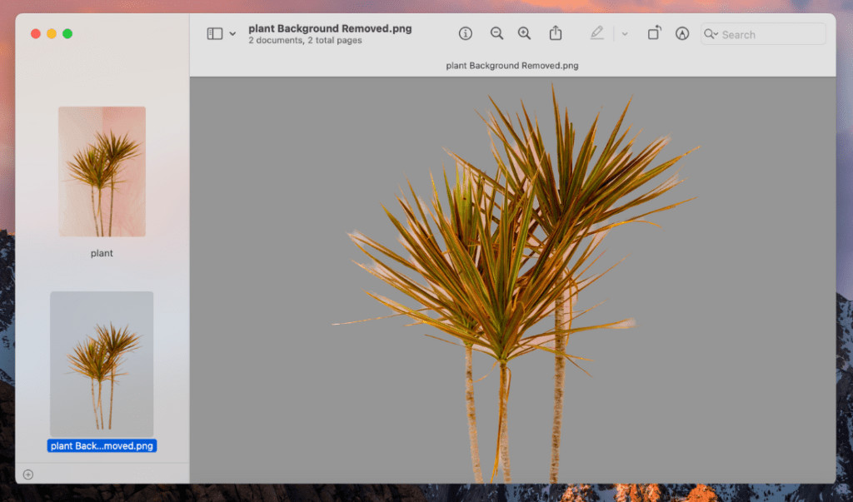
Task: Open the Share menu icon
Action: (556, 33)
